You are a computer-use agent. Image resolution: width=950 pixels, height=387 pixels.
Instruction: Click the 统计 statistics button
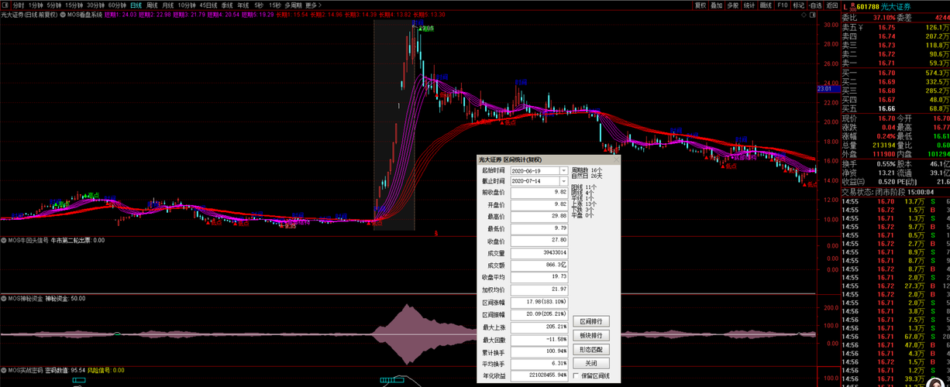click(749, 5)
